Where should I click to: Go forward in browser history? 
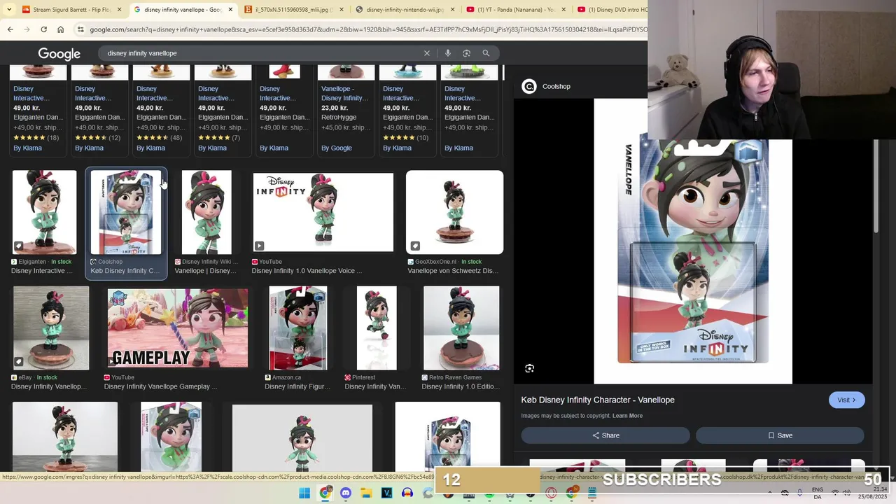tap(27, 29)
